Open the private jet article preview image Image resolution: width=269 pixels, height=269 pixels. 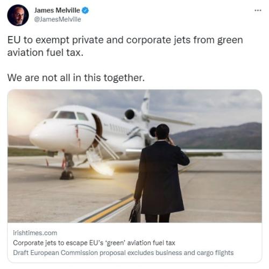tap(134, 156)
